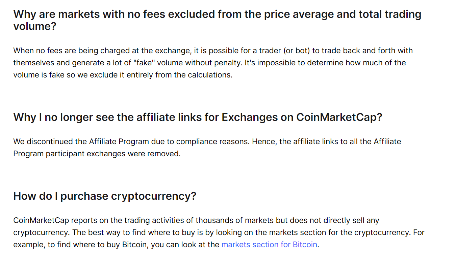The width and height of the screenshot is (456, 257).
Task: Open the markets section for Bitcoin link
Action: (269, 245)
